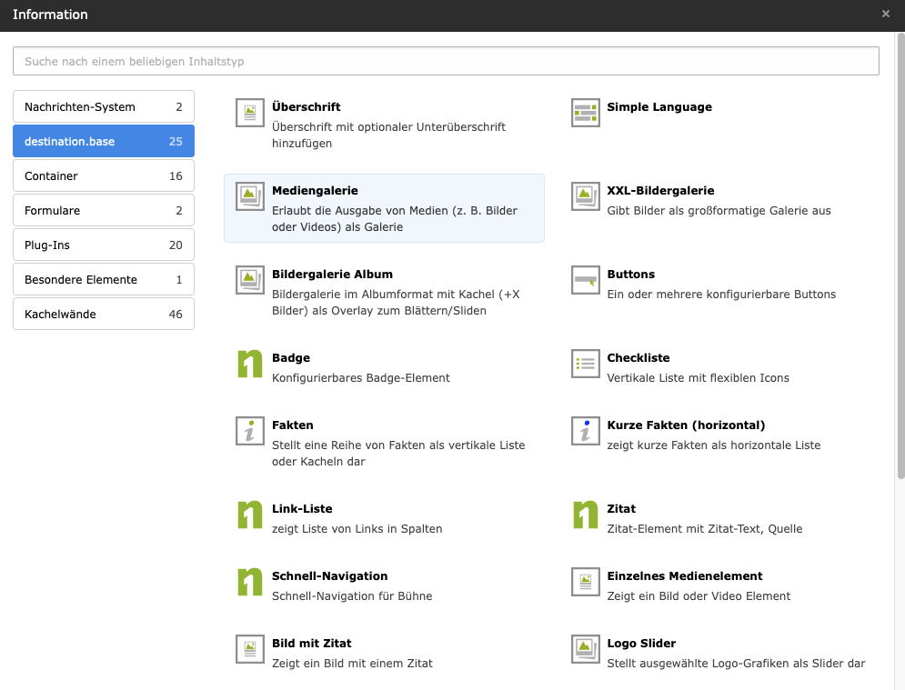The width and height of the screenshot is (905, 690).
Task: Click 'Schnell-Navigation für Bühne' description
Action: 352,596
